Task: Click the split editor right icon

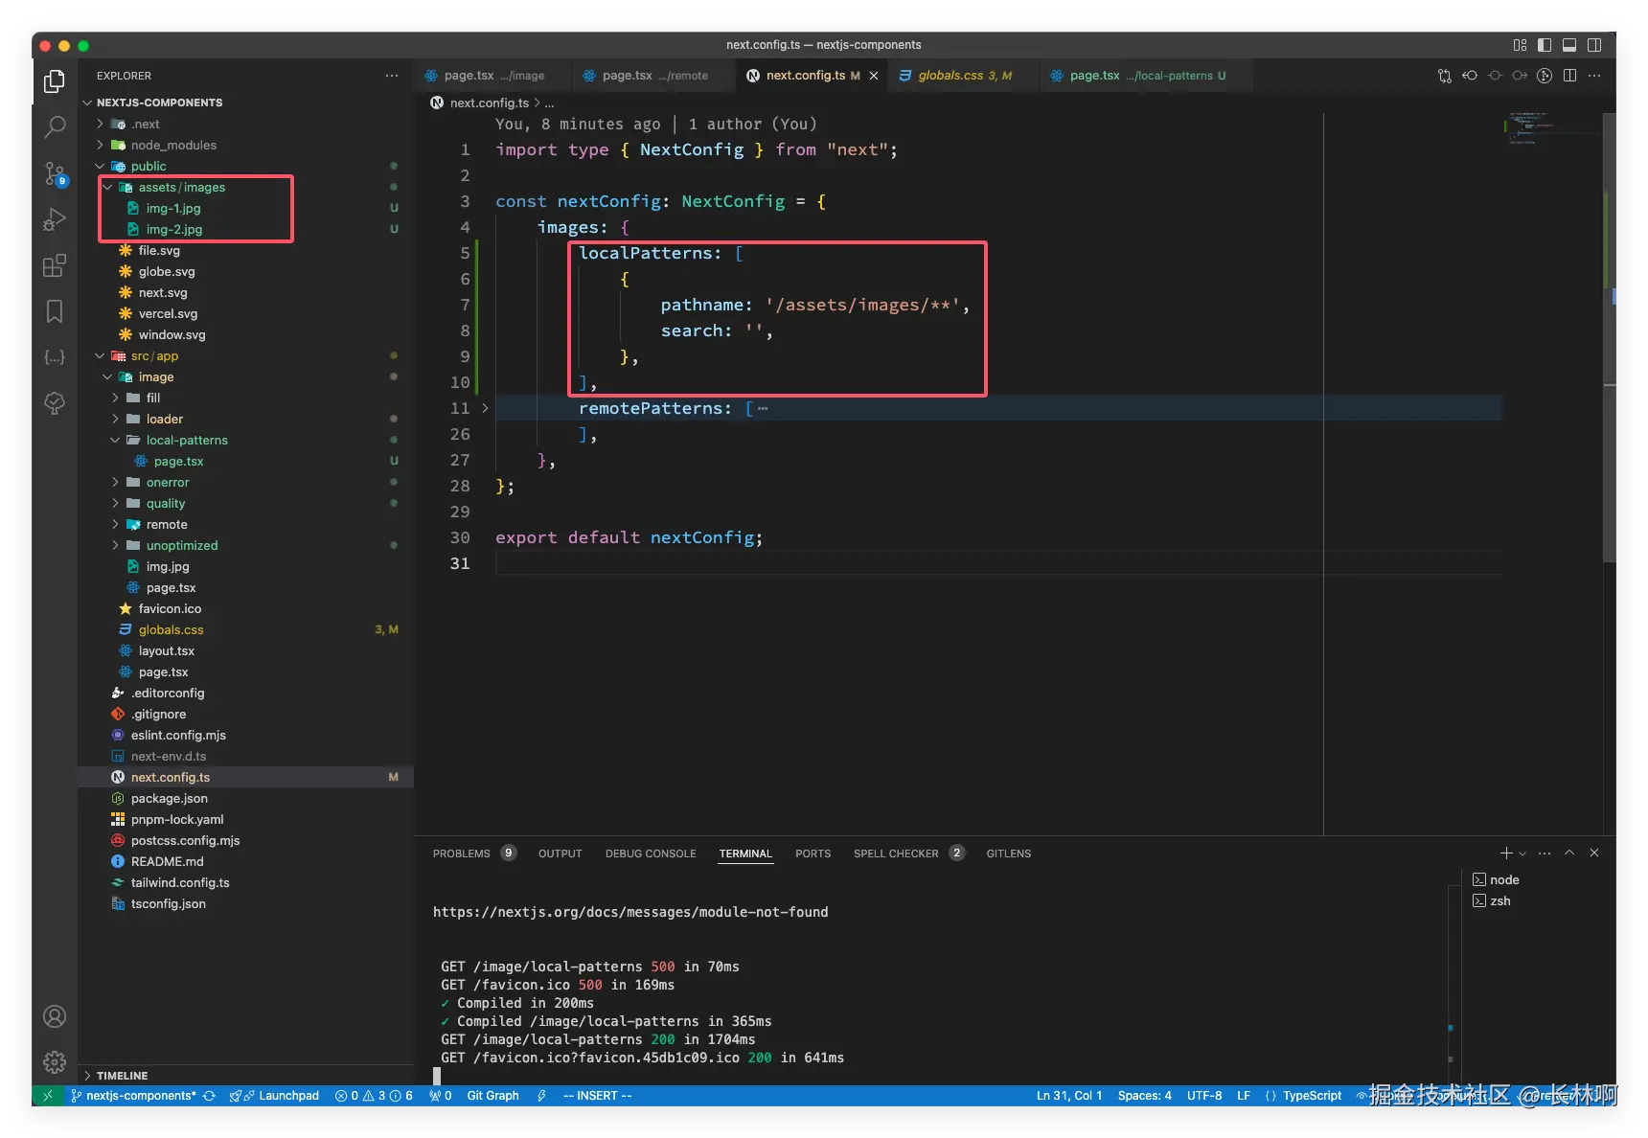Action: pyautogui.click(x=1569, y=76)
